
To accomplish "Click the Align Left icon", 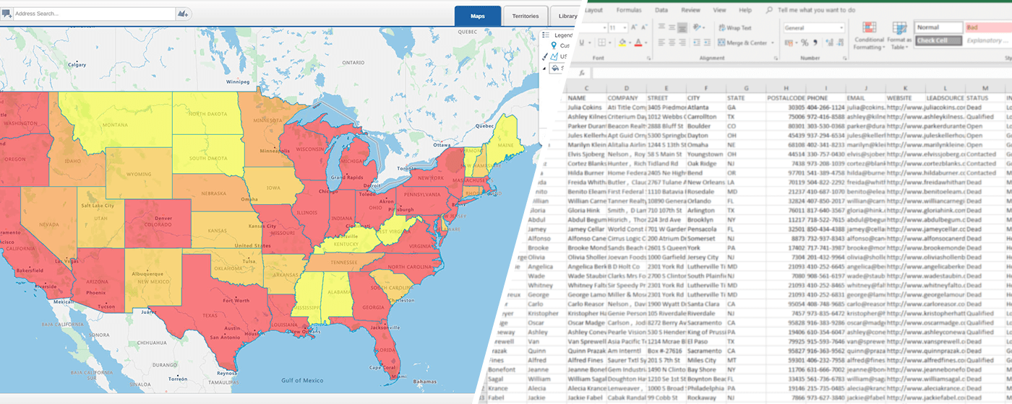I will click(661, 43).
